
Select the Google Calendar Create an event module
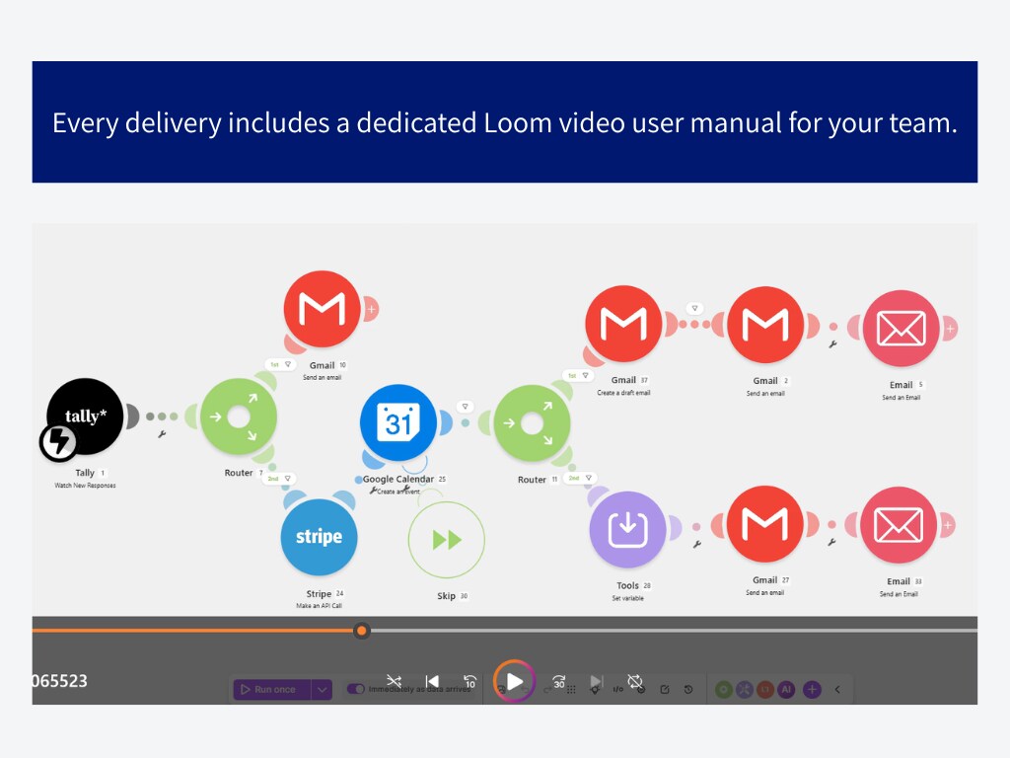[398, 422]
